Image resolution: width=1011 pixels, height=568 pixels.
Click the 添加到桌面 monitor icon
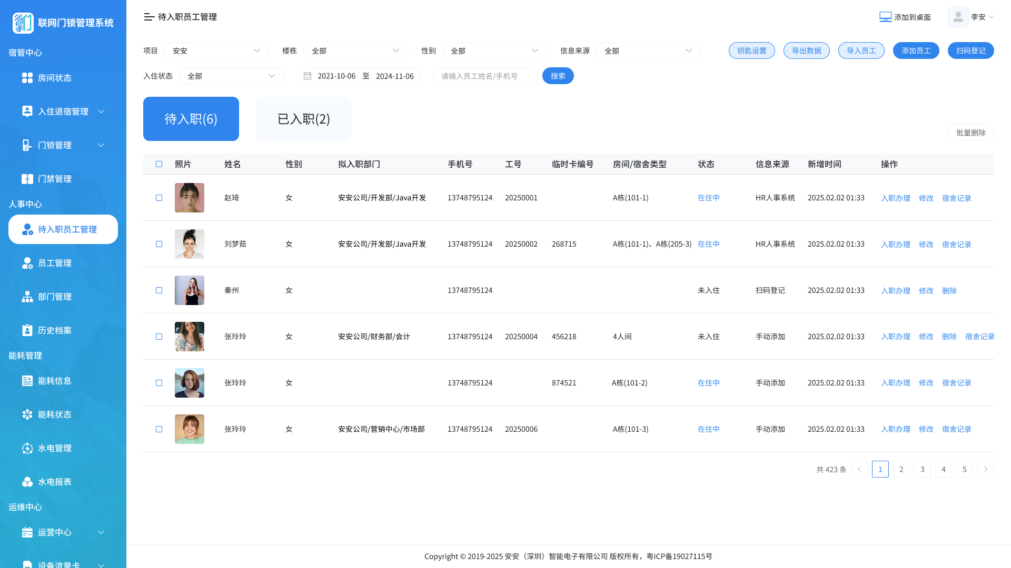click(886, 17)
